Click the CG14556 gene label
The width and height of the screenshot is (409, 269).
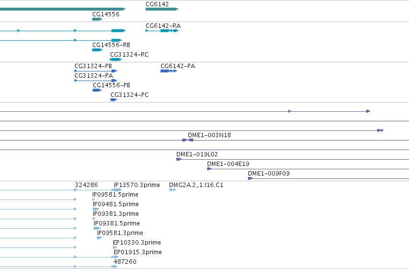pyautogui.click(x=106, y=14)
